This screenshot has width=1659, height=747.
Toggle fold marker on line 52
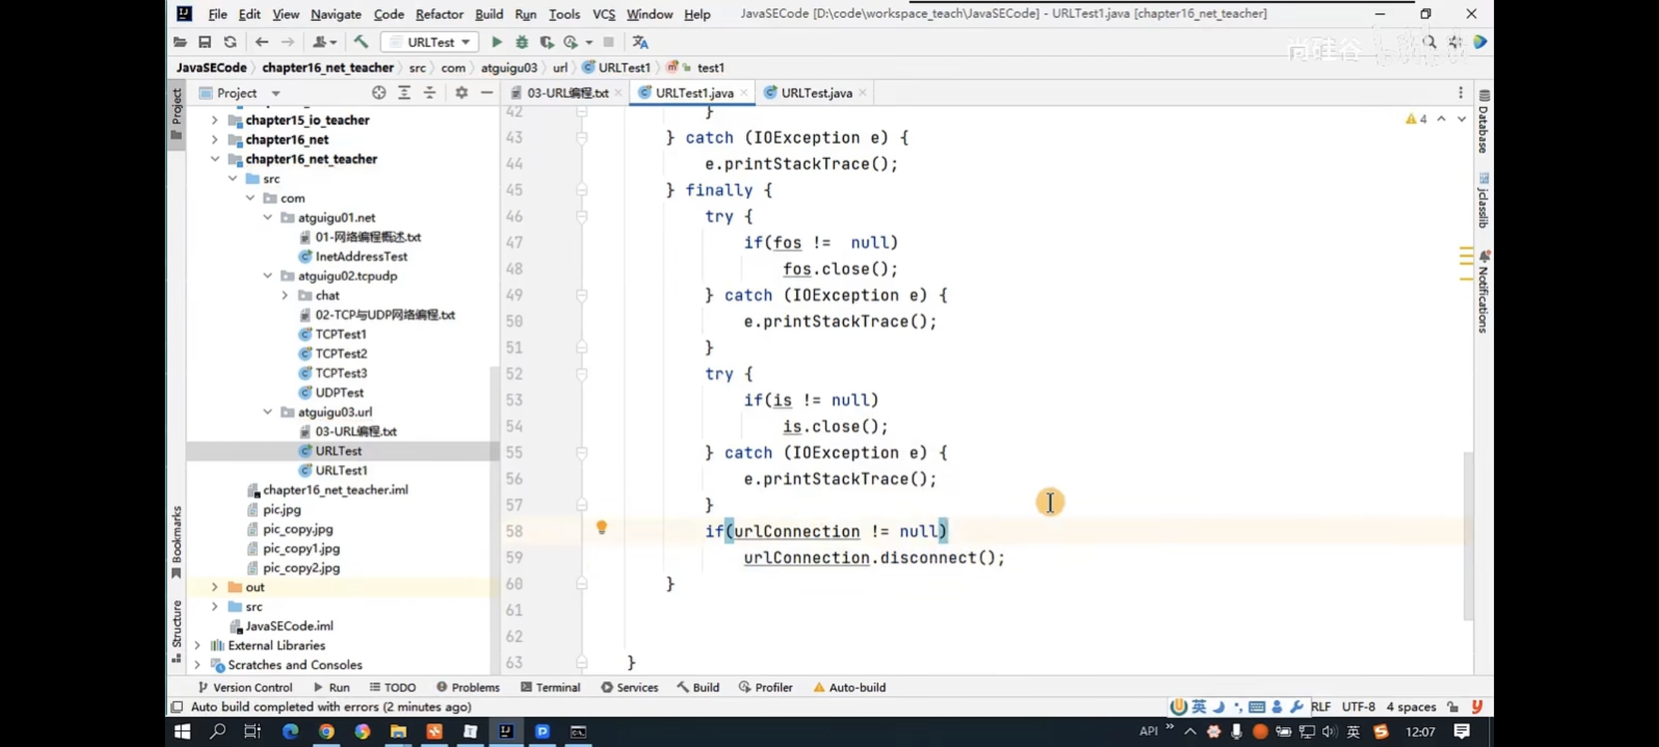click(x=582, y=374)
